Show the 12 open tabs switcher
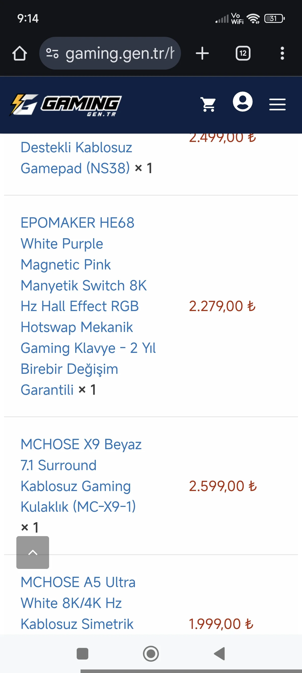Image resolution: width=302 pixels, height=673 pixels. click(x=243, y=53)
